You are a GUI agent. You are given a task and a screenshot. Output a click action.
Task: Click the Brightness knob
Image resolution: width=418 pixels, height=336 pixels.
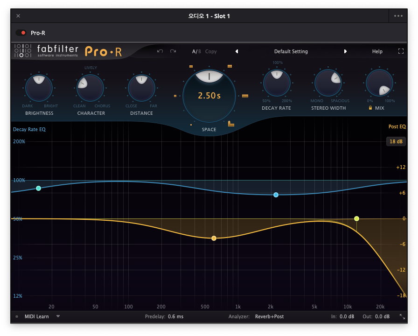tap(39, 87)
